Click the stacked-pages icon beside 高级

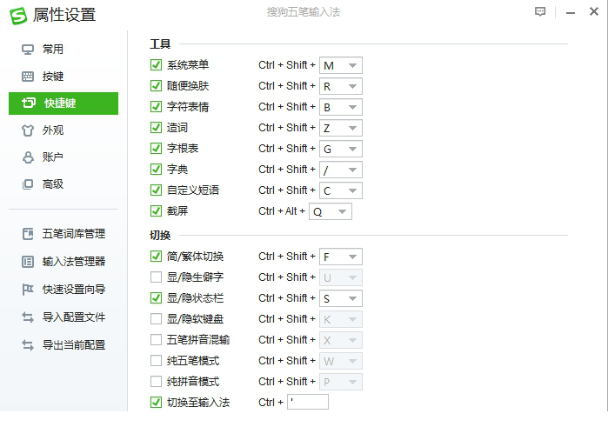pyautogui.click(x=28, y=184)
